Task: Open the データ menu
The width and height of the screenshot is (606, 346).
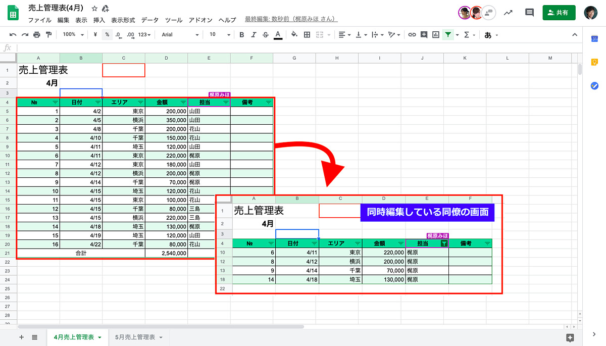Action: pos(149,20)
